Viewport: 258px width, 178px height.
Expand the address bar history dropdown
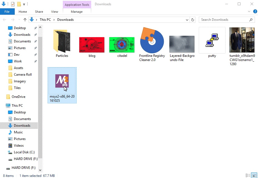click(x=187, y=20)
